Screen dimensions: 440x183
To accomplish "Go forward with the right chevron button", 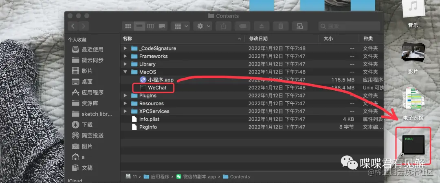I will click(x=84, y=26).
